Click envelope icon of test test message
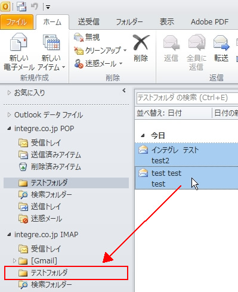 coord(143,173)
